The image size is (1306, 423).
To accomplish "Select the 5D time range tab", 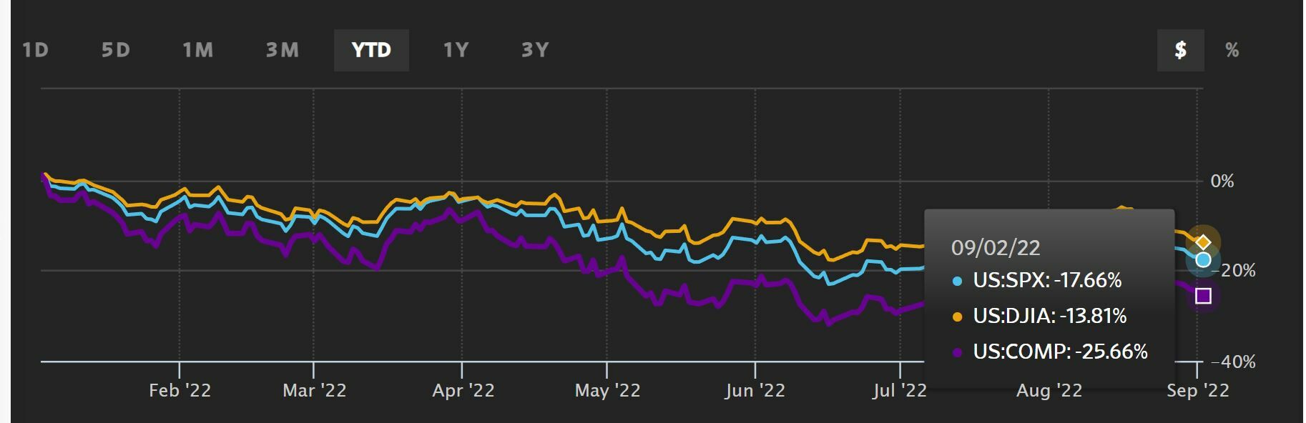I will [115, 50].
